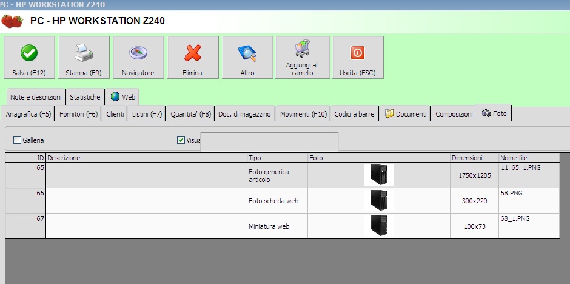Enable the Galleria checkbox
This screenshot has width=570, height=284.
pyautogui.click(x=17, y=140)
